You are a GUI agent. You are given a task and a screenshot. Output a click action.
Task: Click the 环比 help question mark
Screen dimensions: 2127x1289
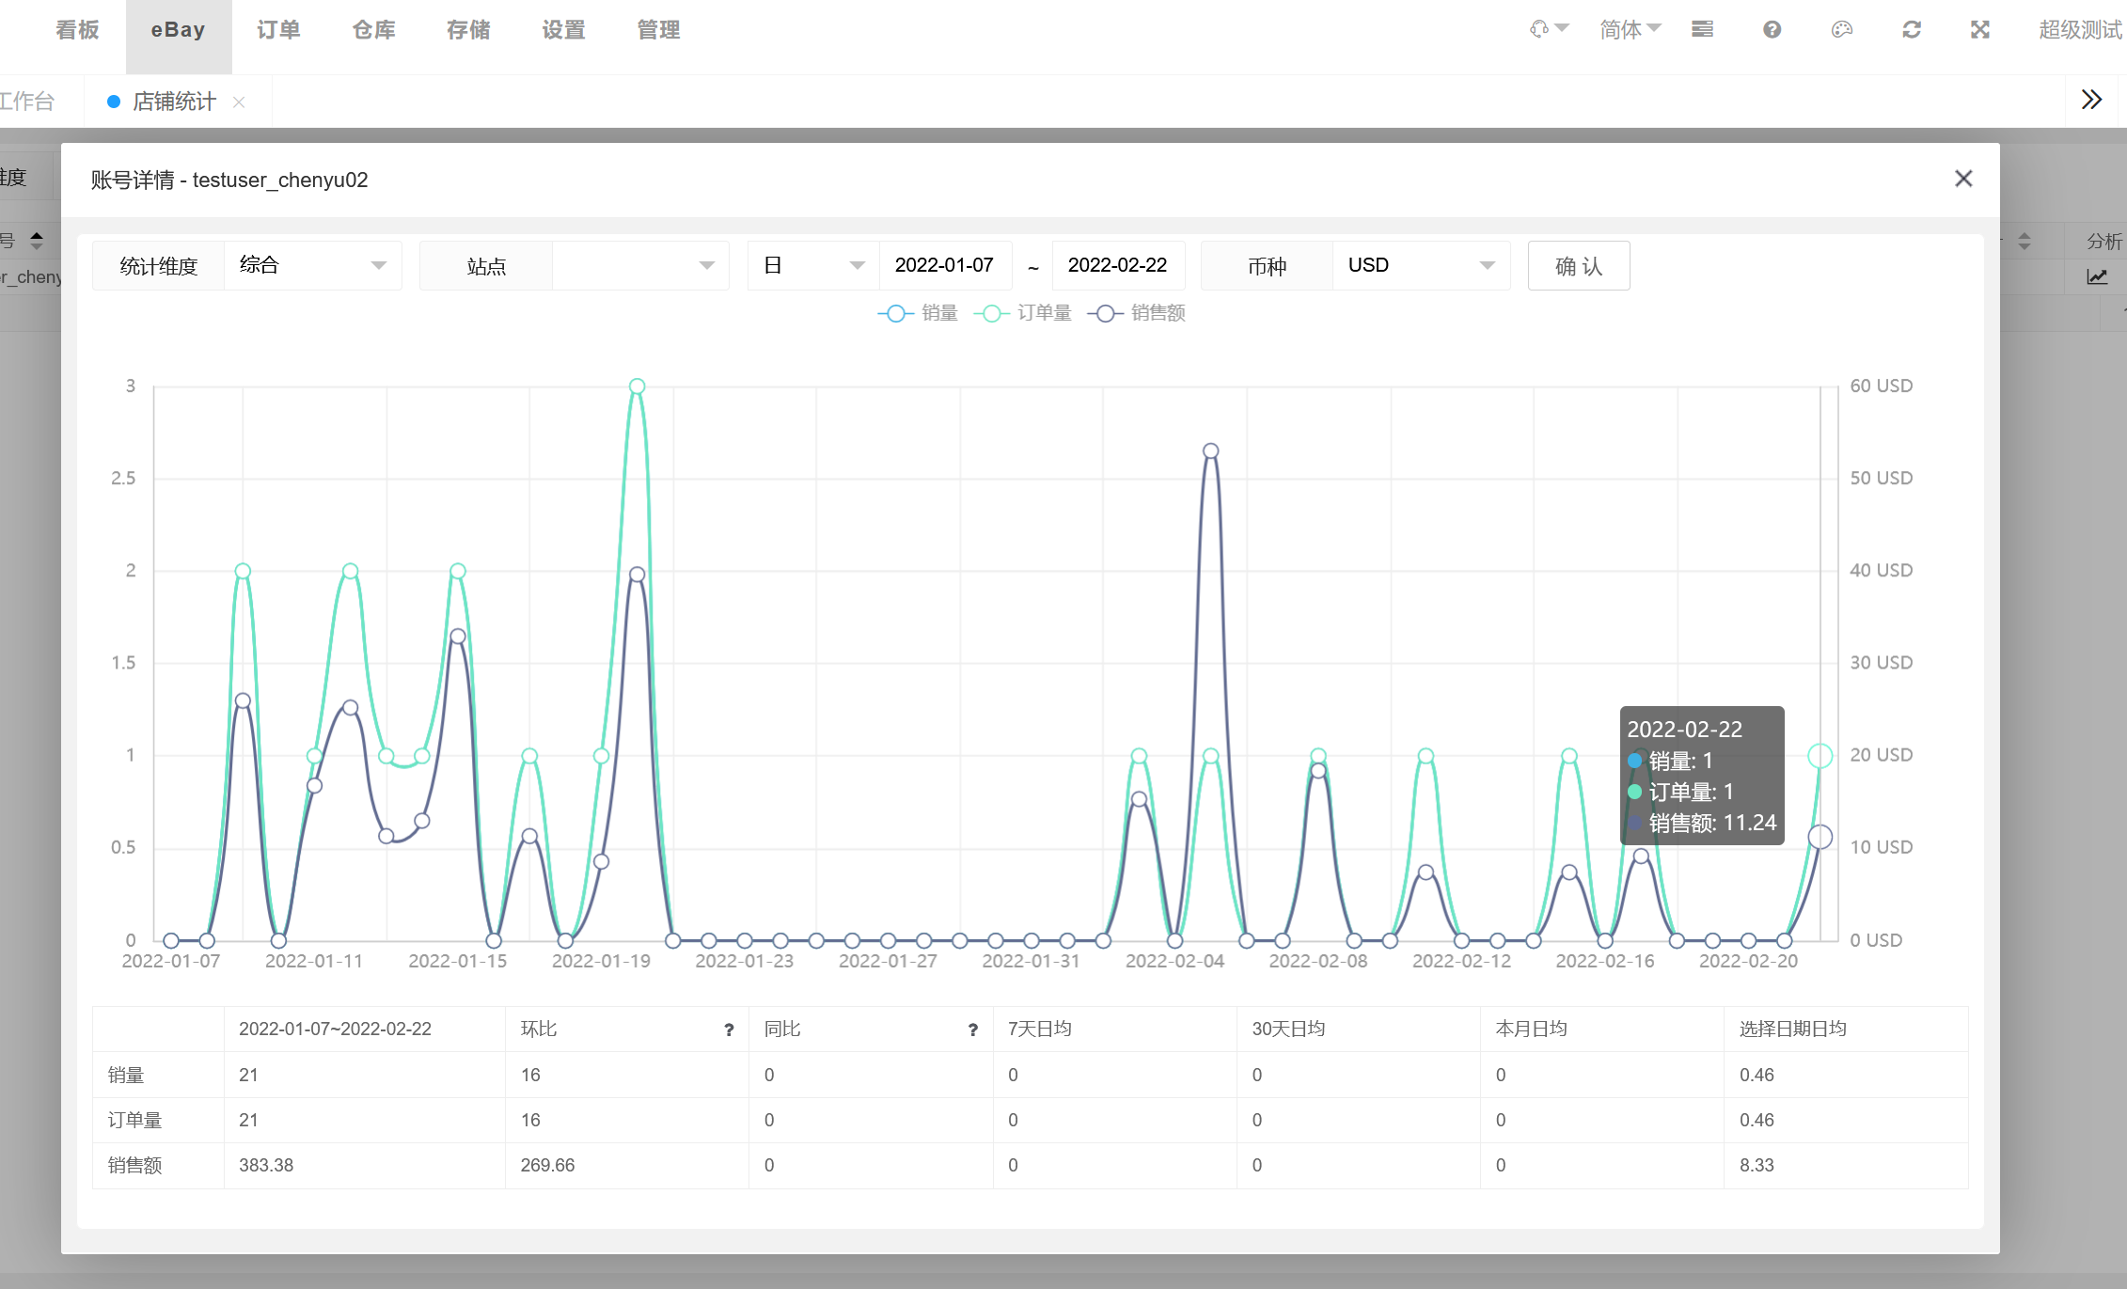pyautogui.click(x=729, y=1030)
